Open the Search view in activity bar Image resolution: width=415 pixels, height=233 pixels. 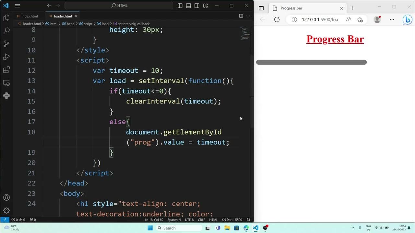coord(6,31)
